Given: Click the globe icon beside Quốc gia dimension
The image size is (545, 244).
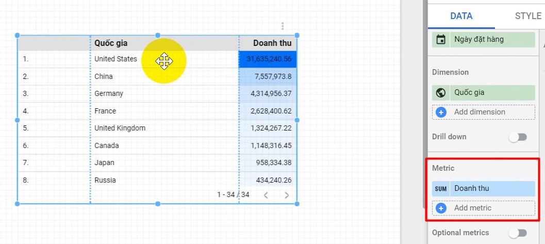Looking at the screenshot, I should 441,93.
